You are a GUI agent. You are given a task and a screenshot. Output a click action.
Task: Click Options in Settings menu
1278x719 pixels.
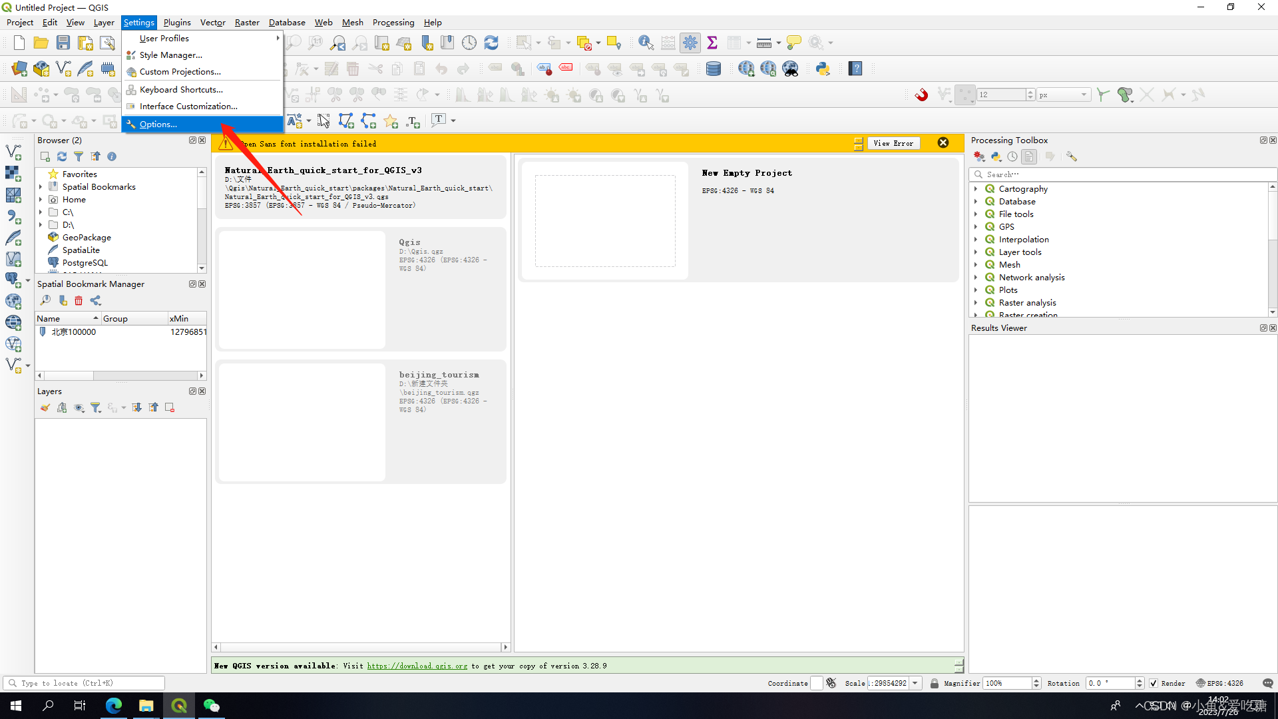click(x=156, y=124)
